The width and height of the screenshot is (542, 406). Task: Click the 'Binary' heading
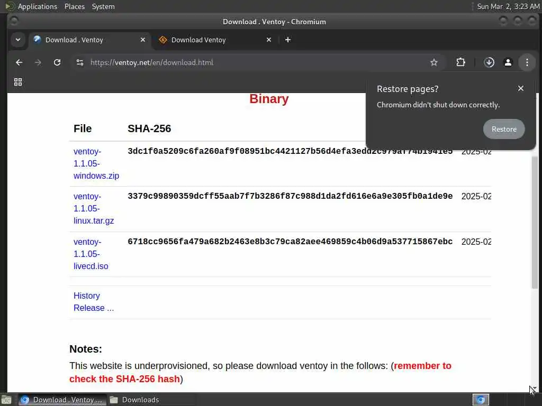coord(269,99)
